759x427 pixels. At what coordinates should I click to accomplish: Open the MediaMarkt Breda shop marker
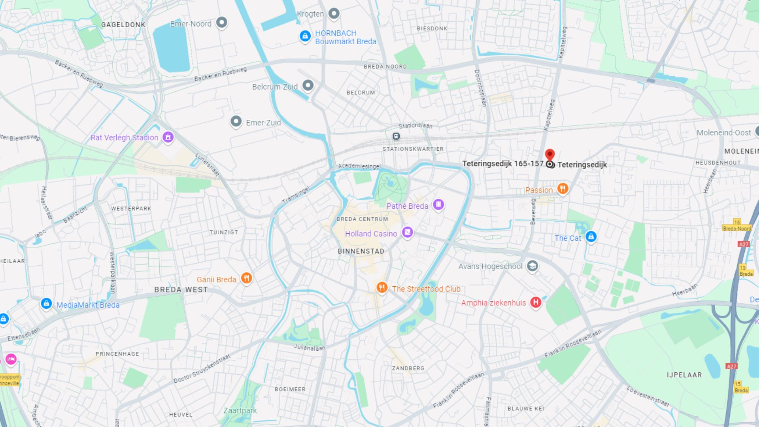coord(46,304)
